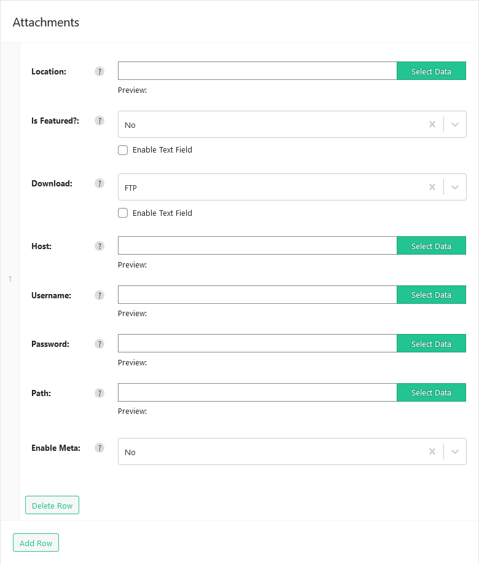Click the Enable Meta help icon

(x=99, y=448)
